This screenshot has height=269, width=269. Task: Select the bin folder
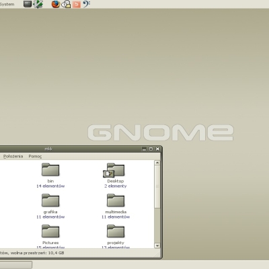(50, 169)
